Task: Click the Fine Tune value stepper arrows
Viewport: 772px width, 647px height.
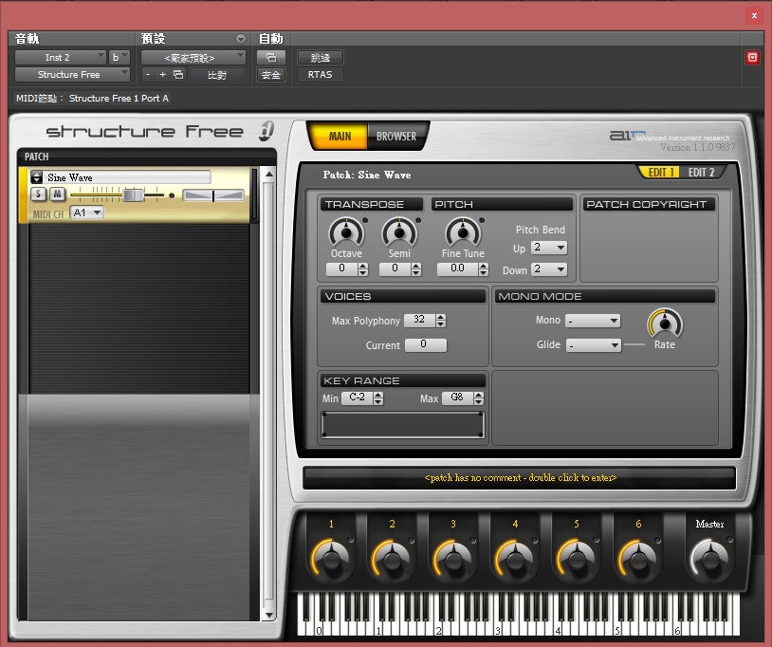Action: point(484,268)
